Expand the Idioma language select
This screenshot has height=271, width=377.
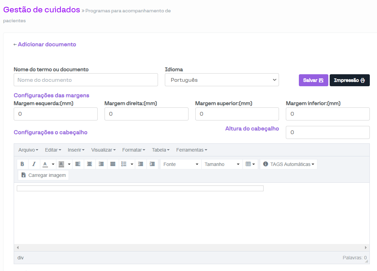tap(221, 80)
